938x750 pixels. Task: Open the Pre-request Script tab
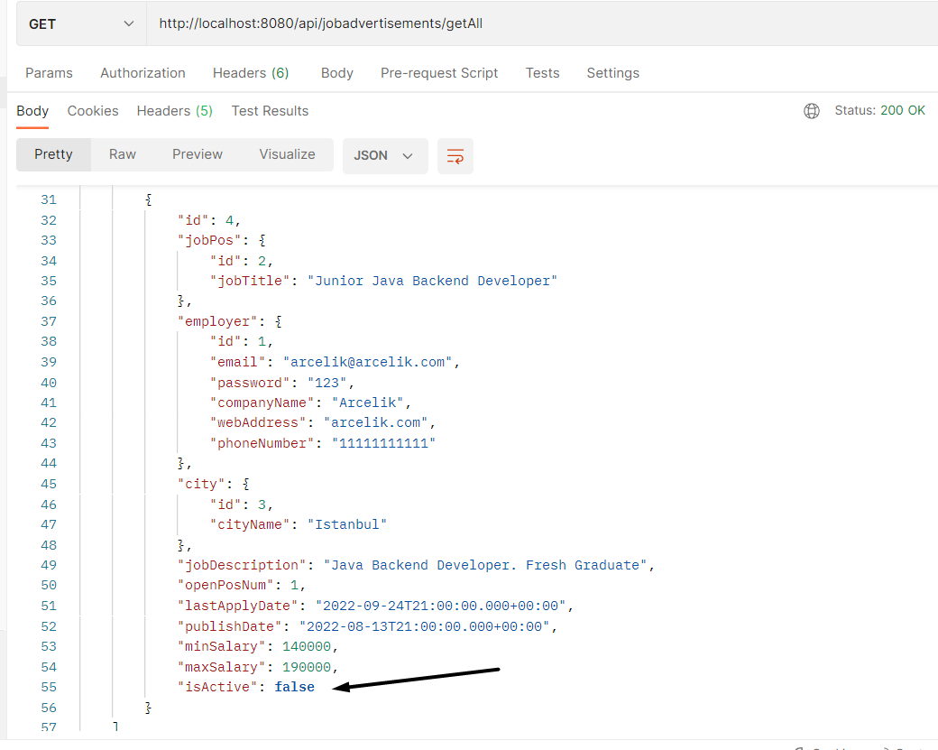[439, 73]
